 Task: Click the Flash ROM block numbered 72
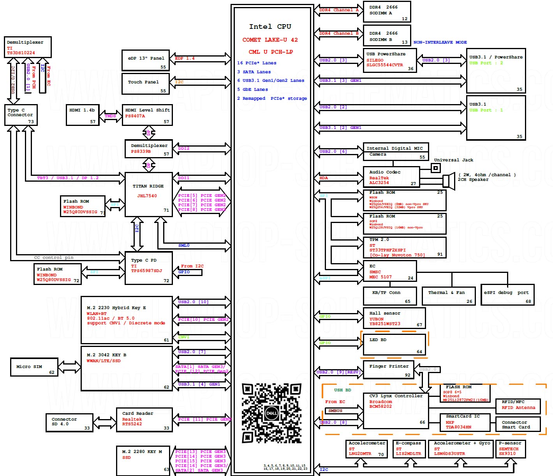(x=58, y=274)
